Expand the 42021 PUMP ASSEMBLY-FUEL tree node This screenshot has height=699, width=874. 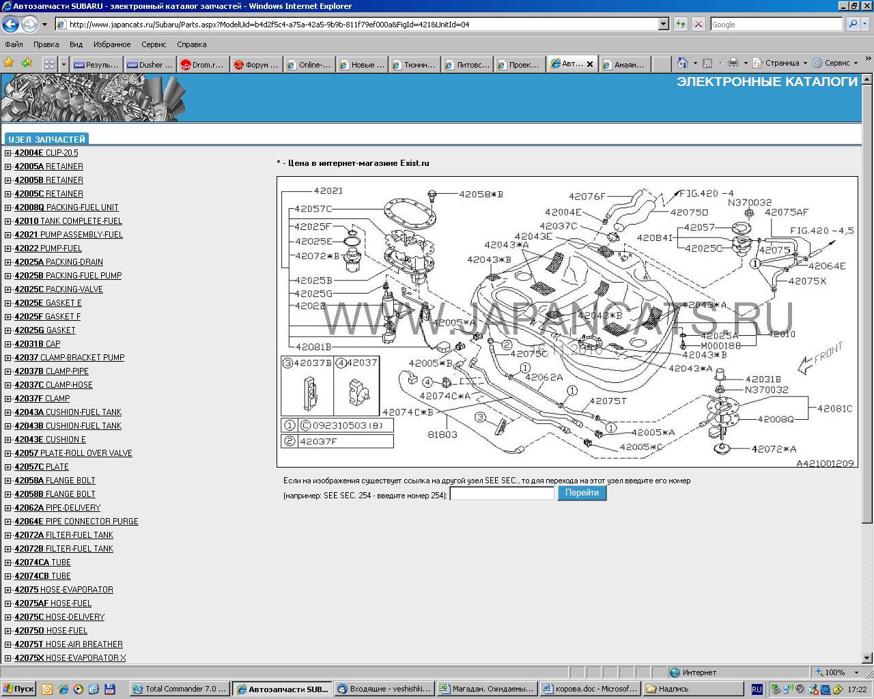click(8, 235)
